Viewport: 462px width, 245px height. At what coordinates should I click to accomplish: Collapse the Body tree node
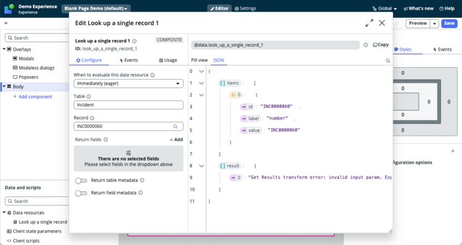pos(4,86)
